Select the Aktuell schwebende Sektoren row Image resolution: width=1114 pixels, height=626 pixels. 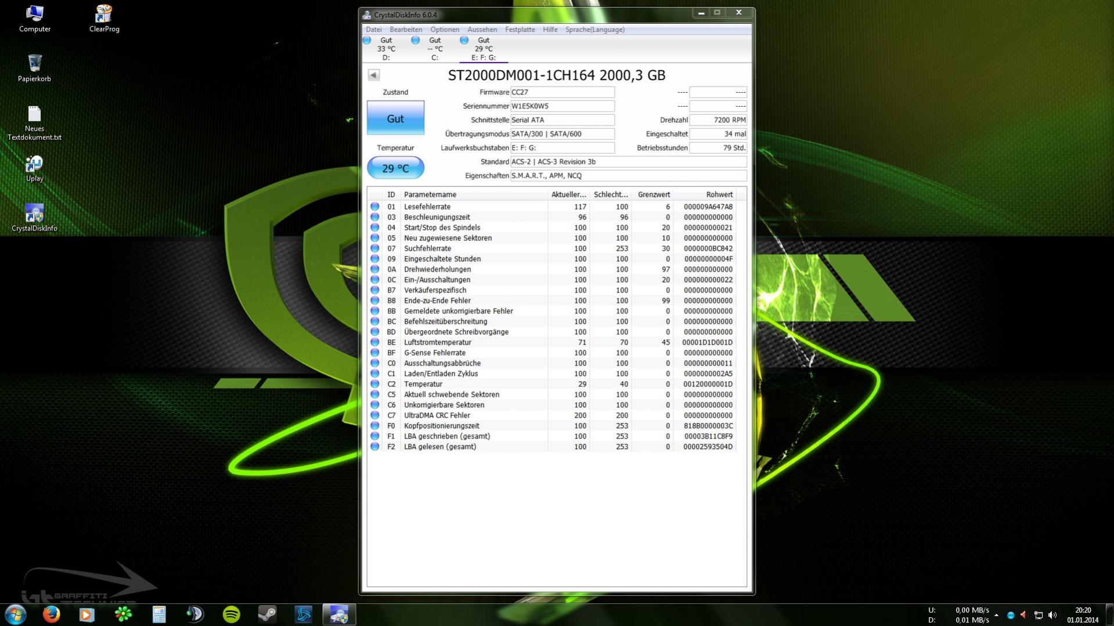coord(551,395)
